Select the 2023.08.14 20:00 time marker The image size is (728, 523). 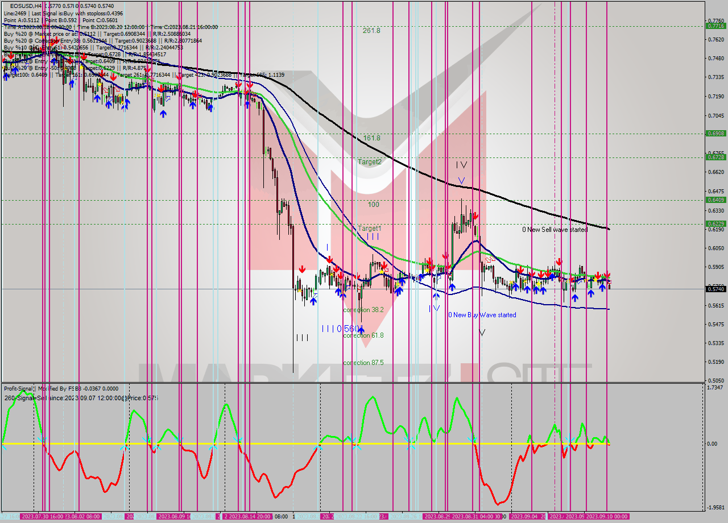(250, 516)
